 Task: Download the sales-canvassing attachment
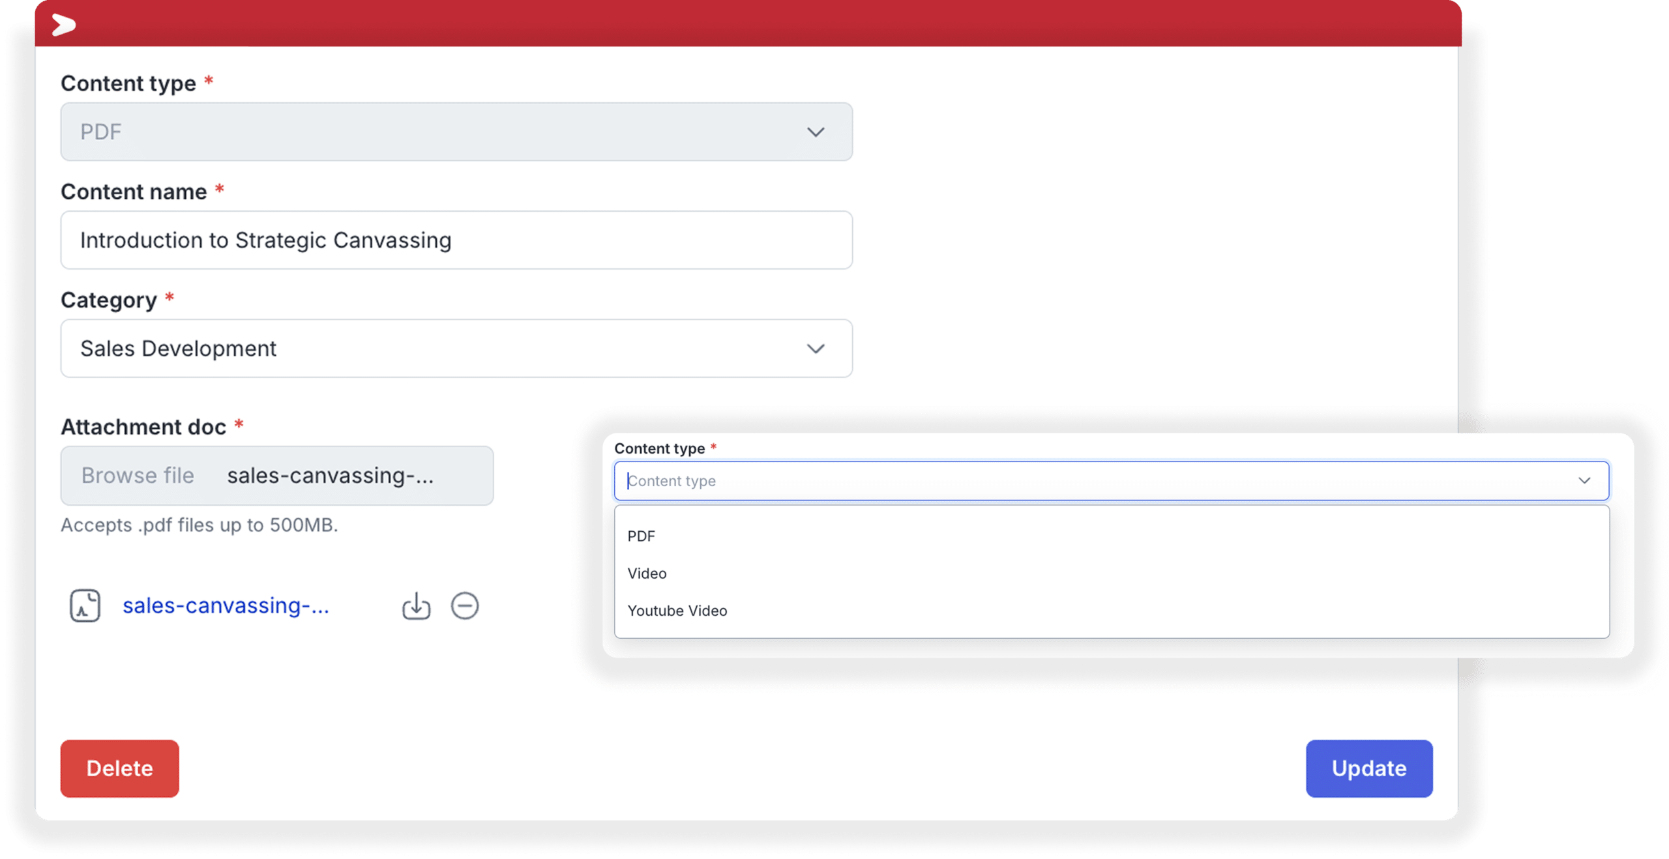coord(416,606)
